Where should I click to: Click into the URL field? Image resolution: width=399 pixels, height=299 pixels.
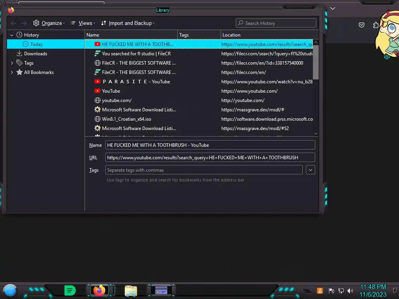pos(210,157)
